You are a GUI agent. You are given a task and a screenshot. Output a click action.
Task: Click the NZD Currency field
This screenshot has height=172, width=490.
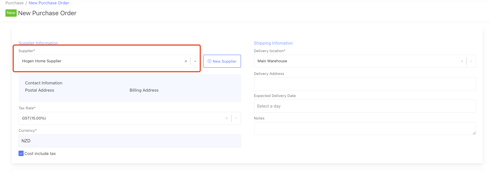pos(130,141)
